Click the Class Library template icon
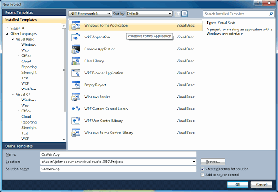Screen dimensions: 278x192 pyautogui.click(x=76, y=61)
